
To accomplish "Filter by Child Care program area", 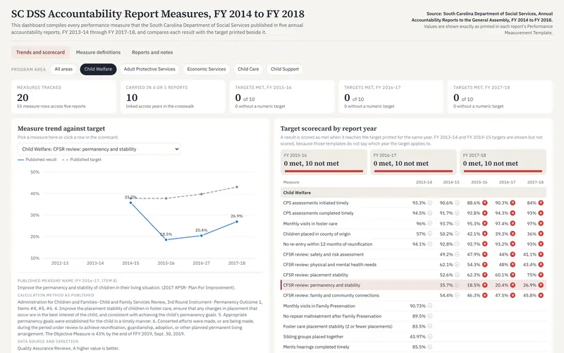I will click(248, 69).
